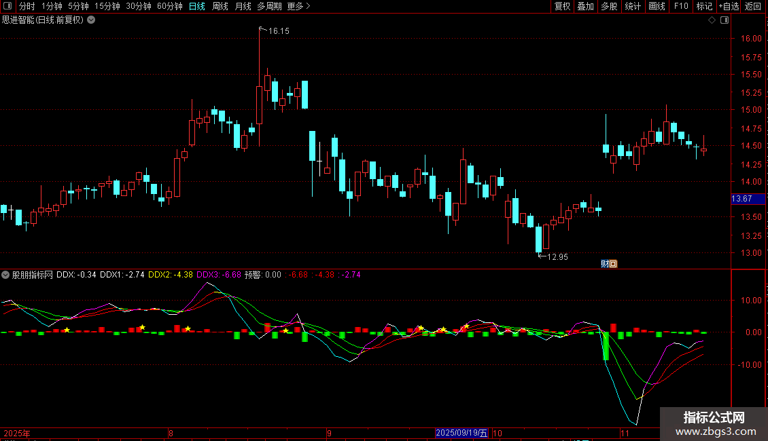The height and width of the screenshot is (441, 768).
Task: Click the first yellow star signal marker
Action: coord(67,330)
